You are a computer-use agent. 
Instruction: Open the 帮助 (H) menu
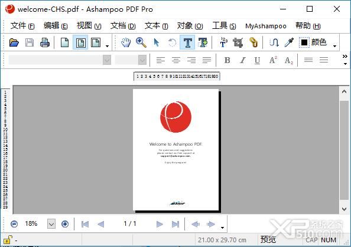(308, 26)
